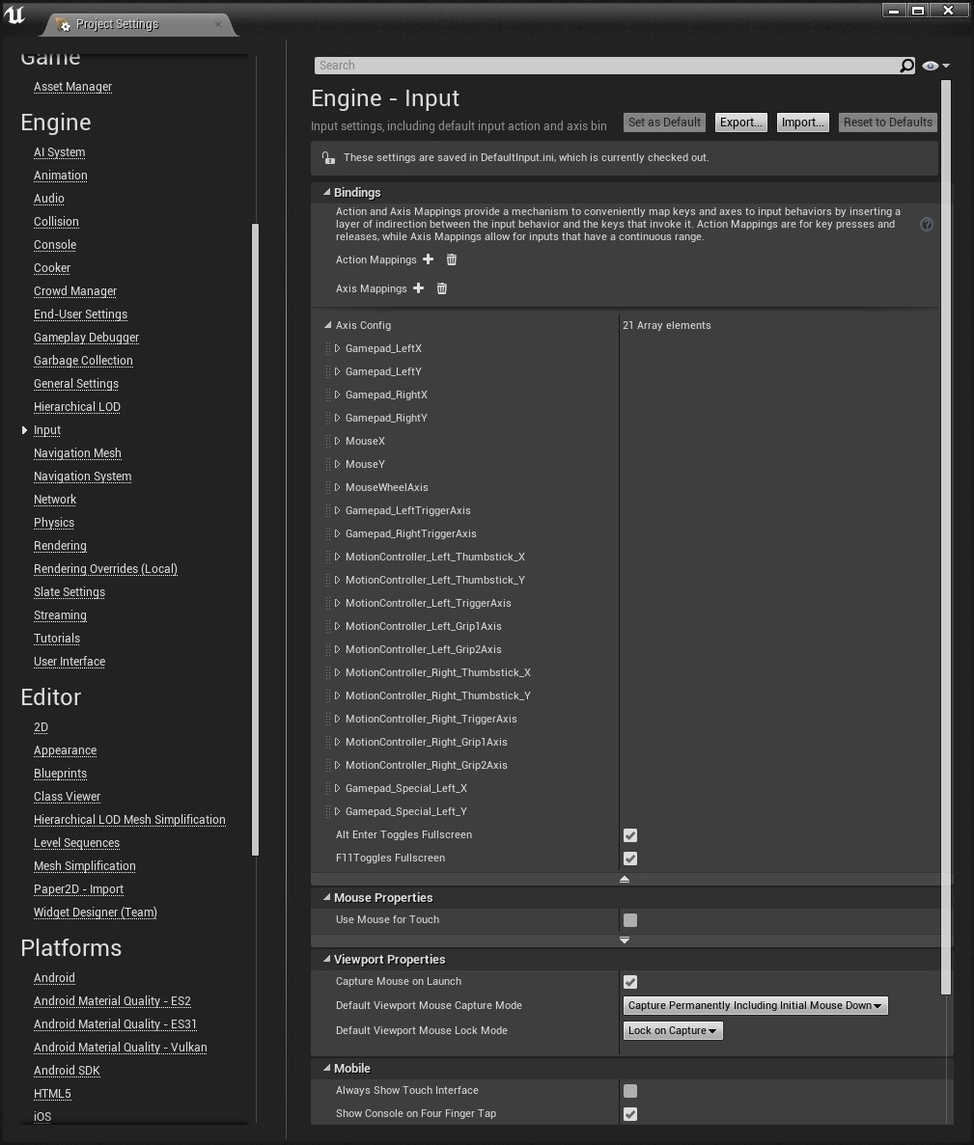Clear all Axis Mappings with trash icon

(x=442, y=288)
